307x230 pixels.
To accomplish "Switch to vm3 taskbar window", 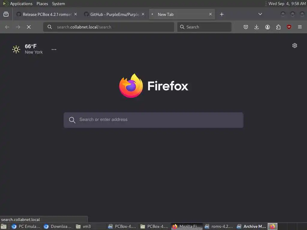I will [x=90, y=226].
